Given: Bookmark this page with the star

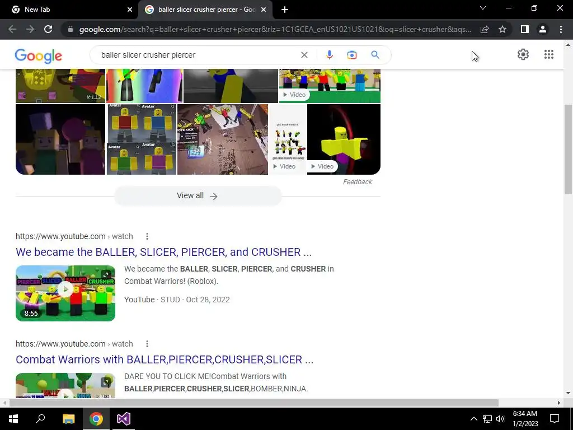Looking at the screenshot, I should (x=502, y=29).
